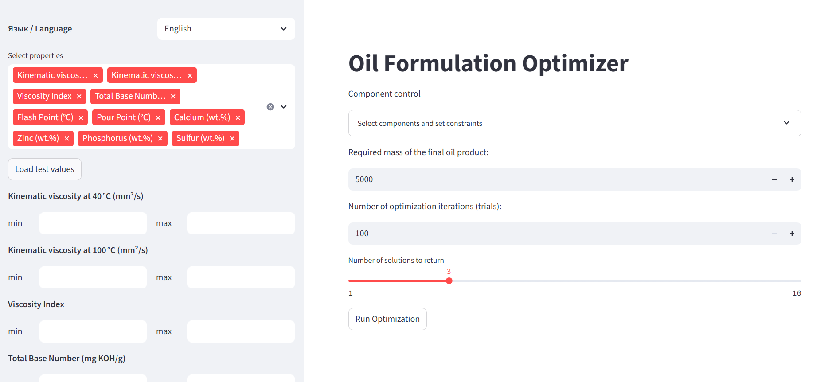
Task: Increase required mass value
Action: click(792, 179)
